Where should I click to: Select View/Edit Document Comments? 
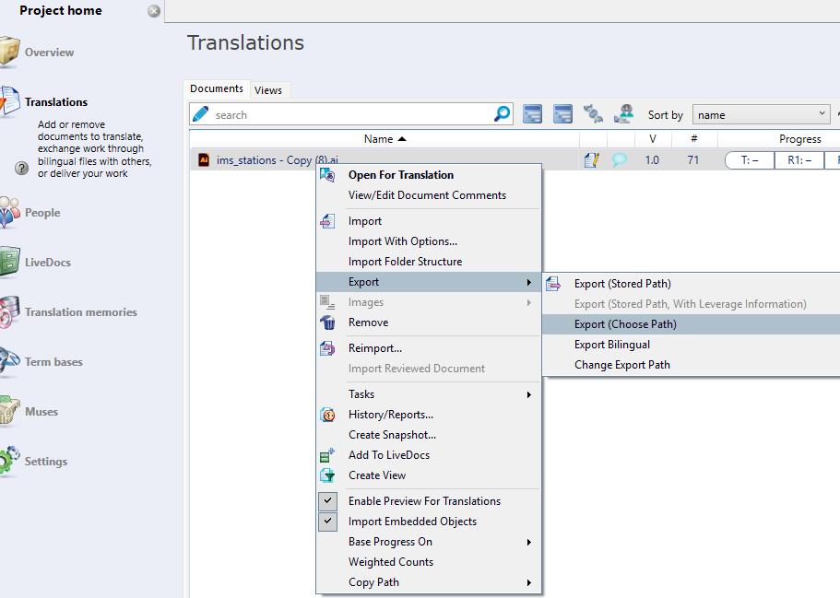[428, 195]
